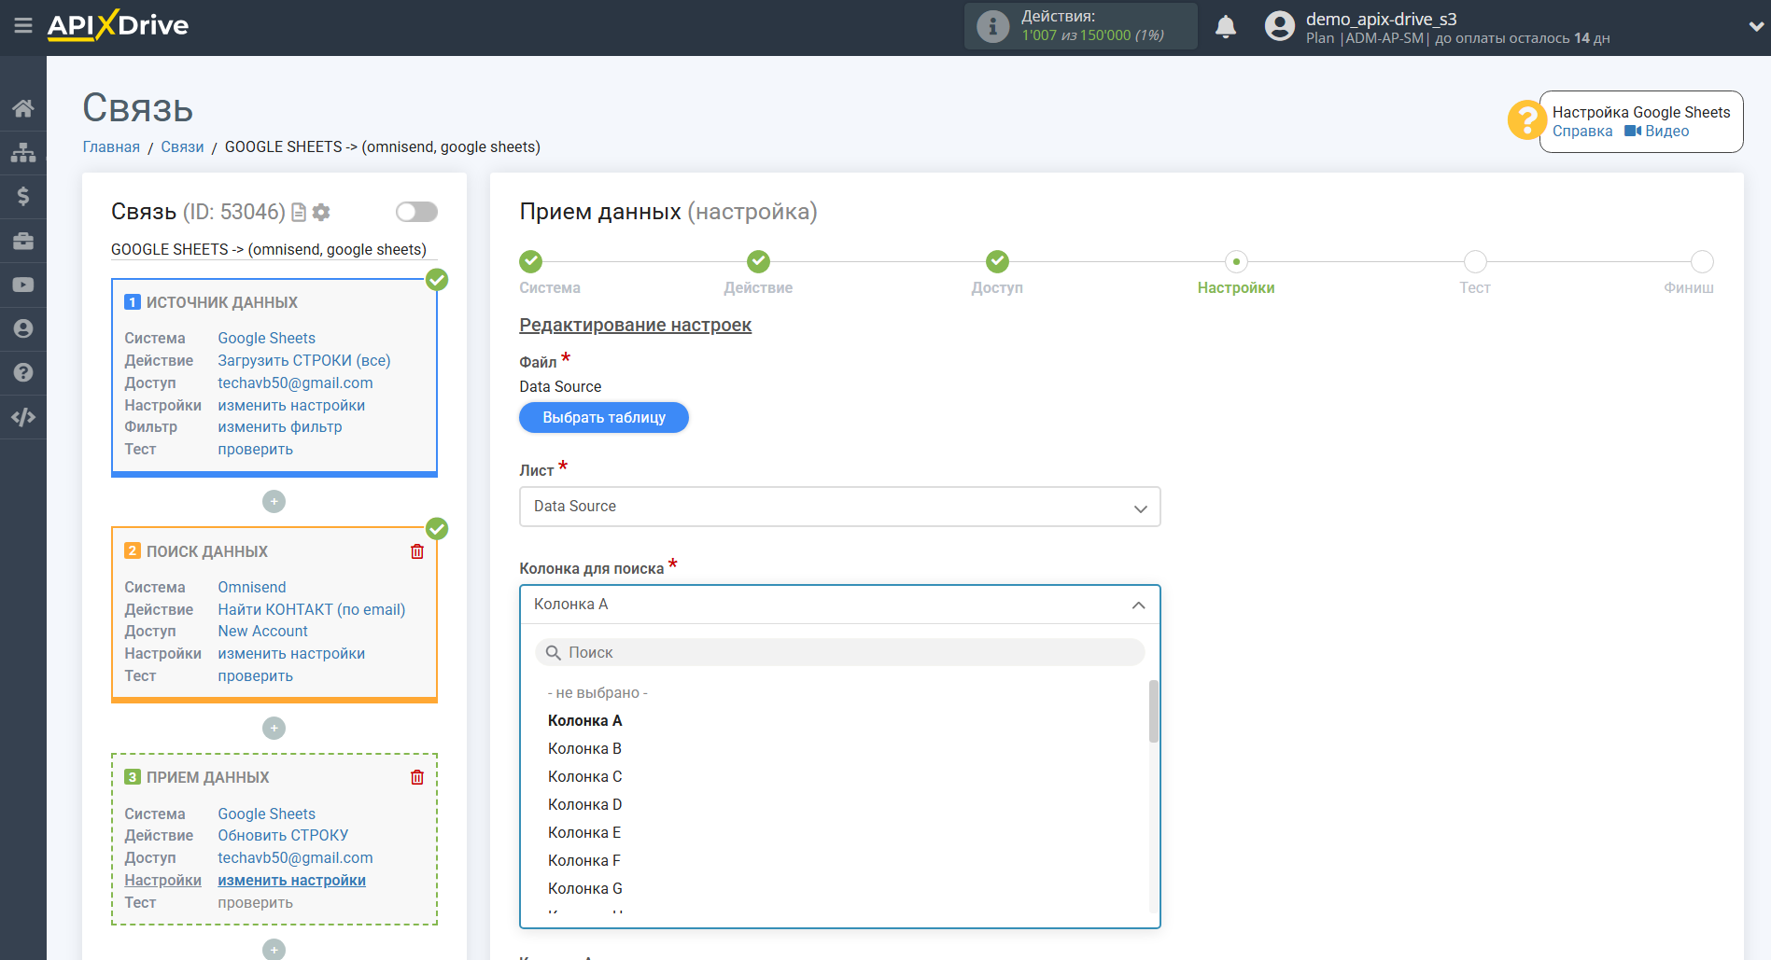
Task: Delete the Omnisend data search block
Action: point(416,551)
